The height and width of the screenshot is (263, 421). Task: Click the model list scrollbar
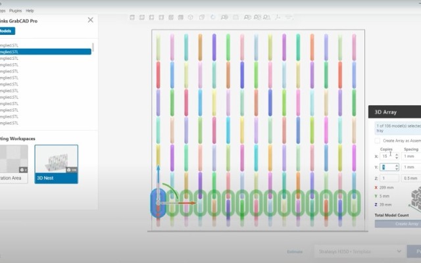(x=93, y=47)
